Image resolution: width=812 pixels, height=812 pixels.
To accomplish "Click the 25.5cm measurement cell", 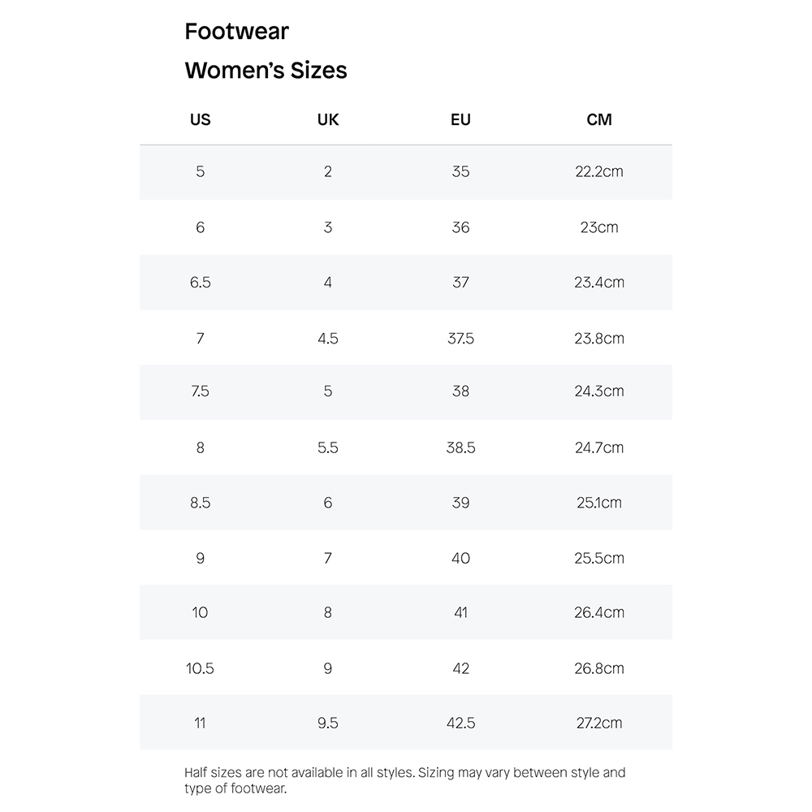I will tap(599, 559).
